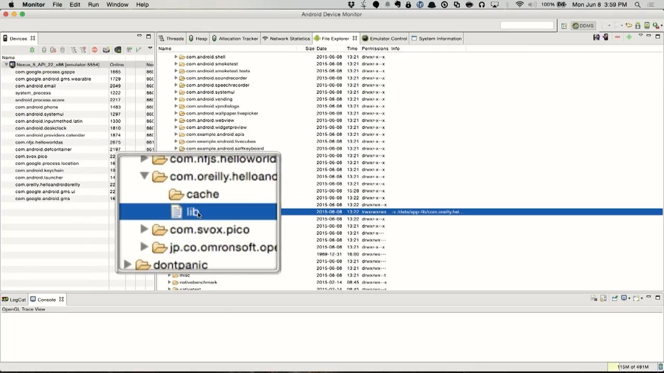The image size is (664, 373).
Task: Expand the com.android.shell folder
Action: point(176,57)
